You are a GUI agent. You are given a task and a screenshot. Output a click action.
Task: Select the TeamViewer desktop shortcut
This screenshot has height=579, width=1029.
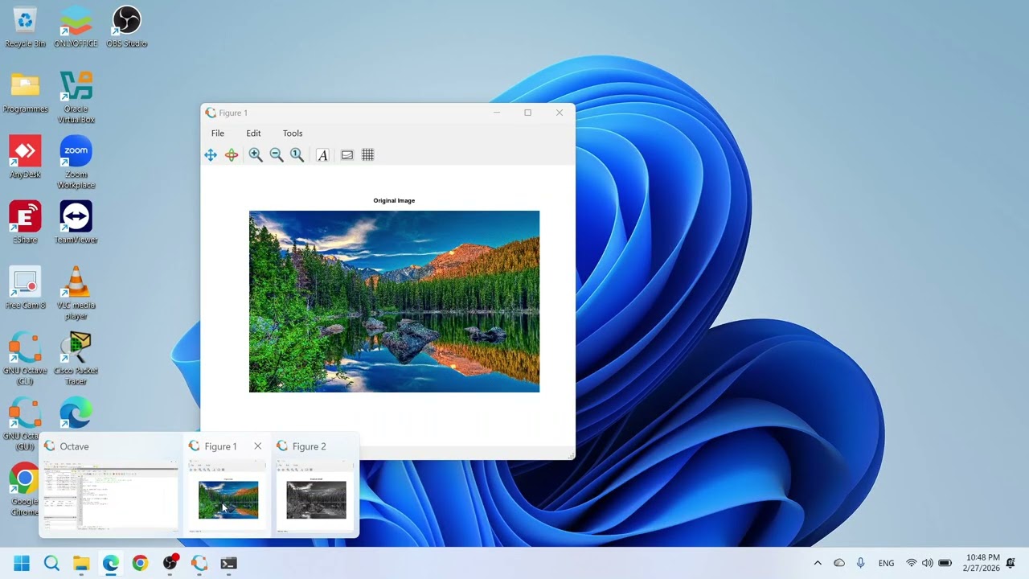pos(76,223)
